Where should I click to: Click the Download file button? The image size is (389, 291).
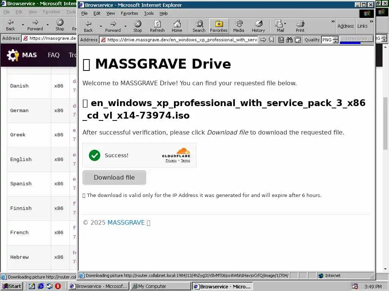(x=114, y=177)
